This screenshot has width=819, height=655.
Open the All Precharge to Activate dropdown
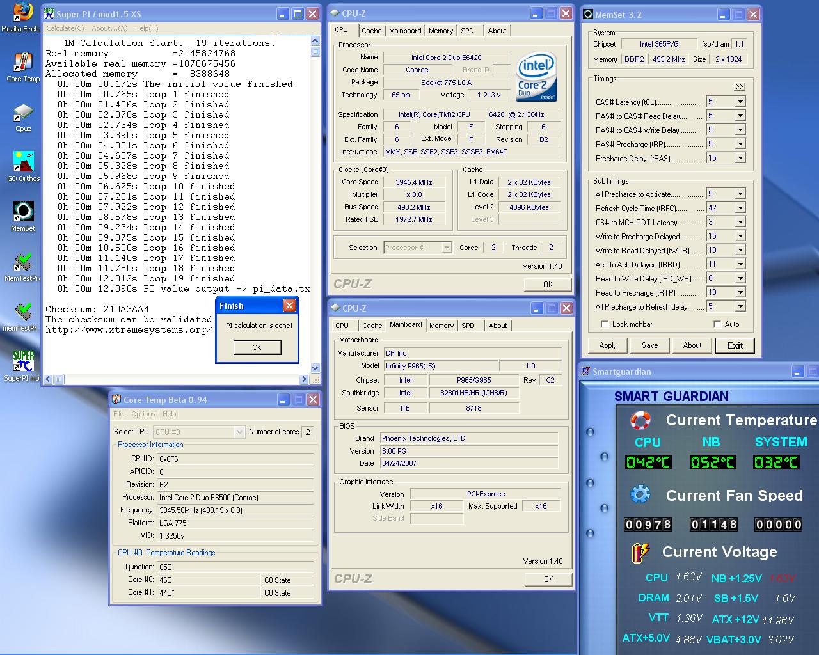click(x=740, y=194)
